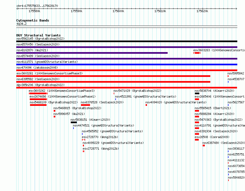Open nsv5468815 (ByrskaBishop2022) label
The image size is (245, 191).
tap(77, 108)
